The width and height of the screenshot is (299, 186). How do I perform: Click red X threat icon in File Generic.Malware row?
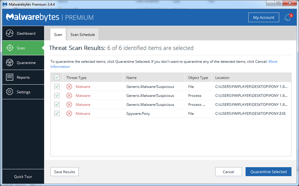coord(69,87)
